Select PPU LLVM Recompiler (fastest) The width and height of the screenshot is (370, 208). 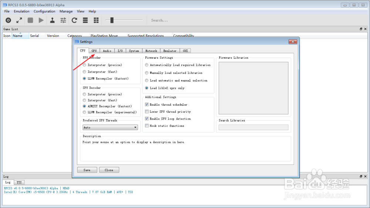pyautogui.click(x=84, y=78)
